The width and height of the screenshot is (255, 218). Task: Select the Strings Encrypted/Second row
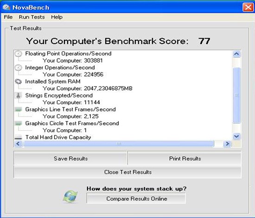tap(59, 96)
